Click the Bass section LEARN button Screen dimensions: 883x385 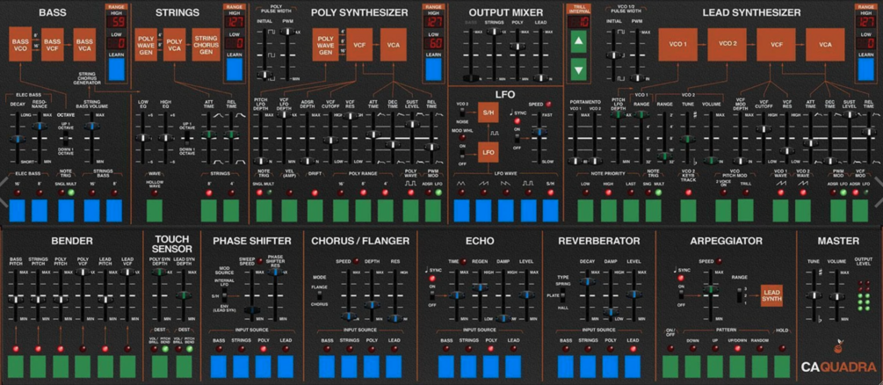(116, 70)
